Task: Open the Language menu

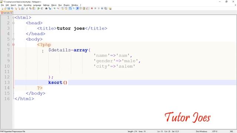Action: 37,5
